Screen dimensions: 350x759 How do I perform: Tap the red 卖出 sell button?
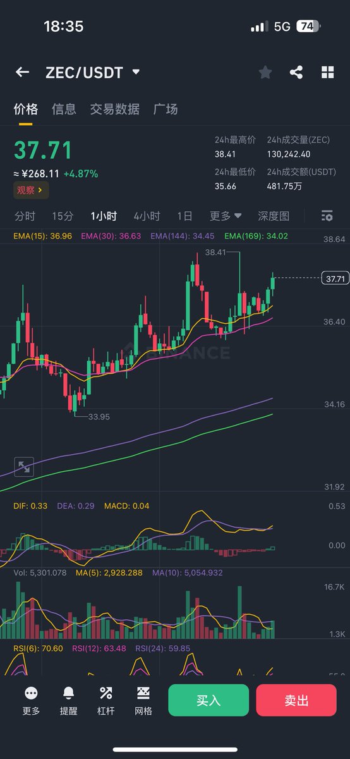pos(296,700)
